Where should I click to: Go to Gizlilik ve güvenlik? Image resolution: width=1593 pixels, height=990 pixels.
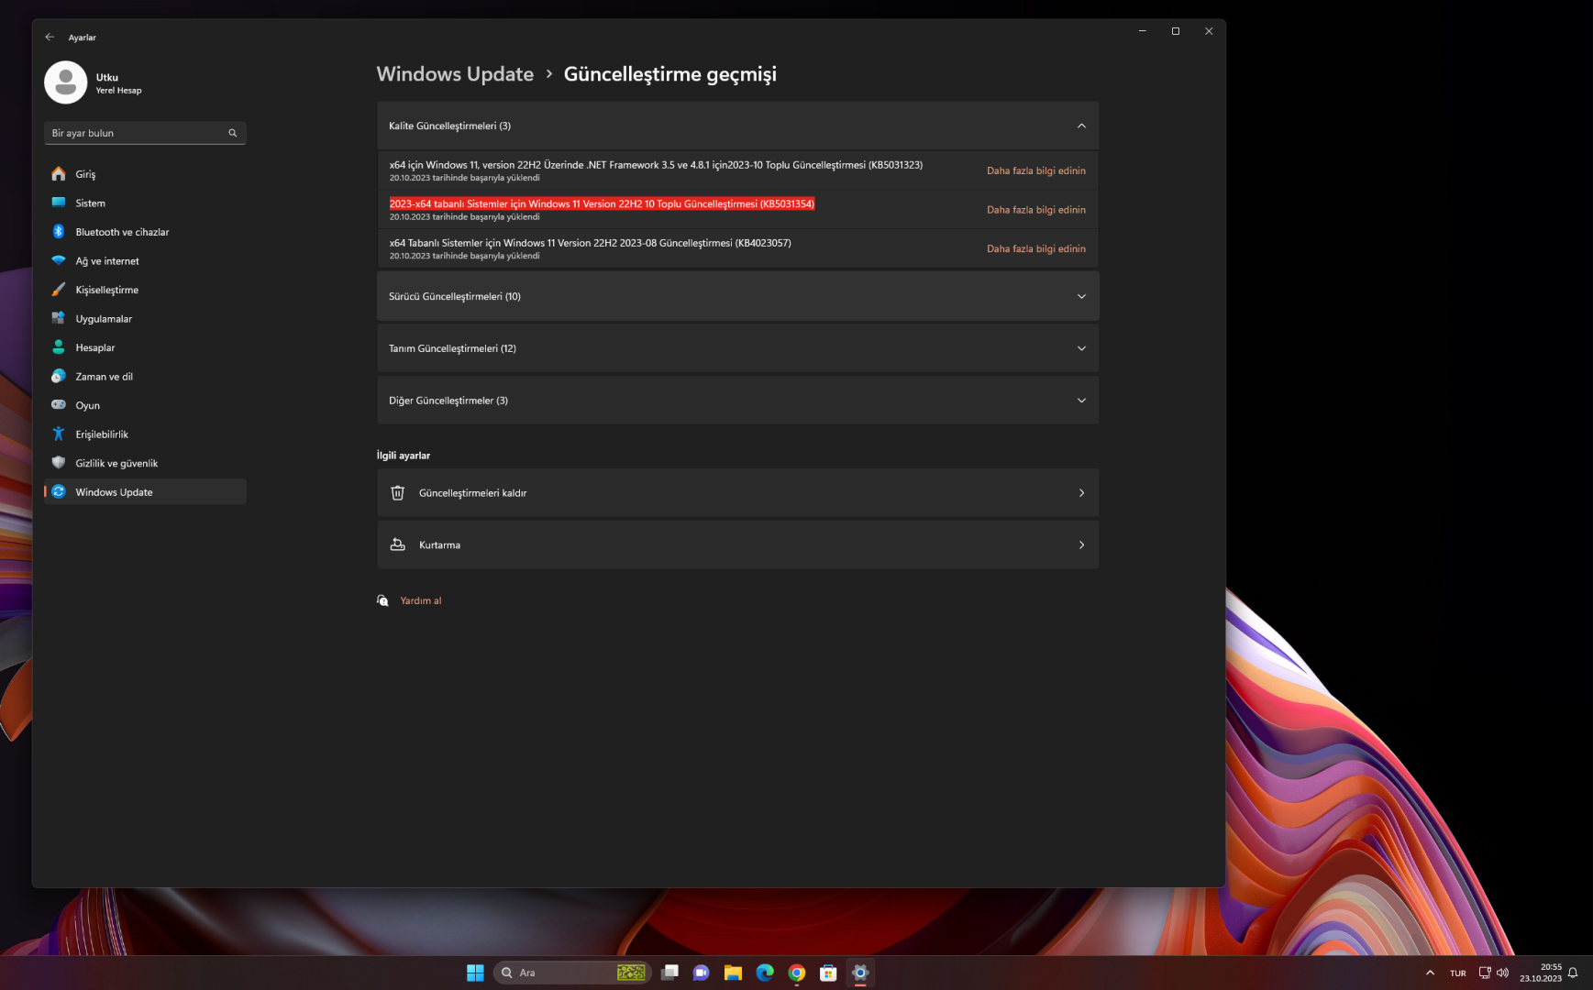click(x=145, y=463)
